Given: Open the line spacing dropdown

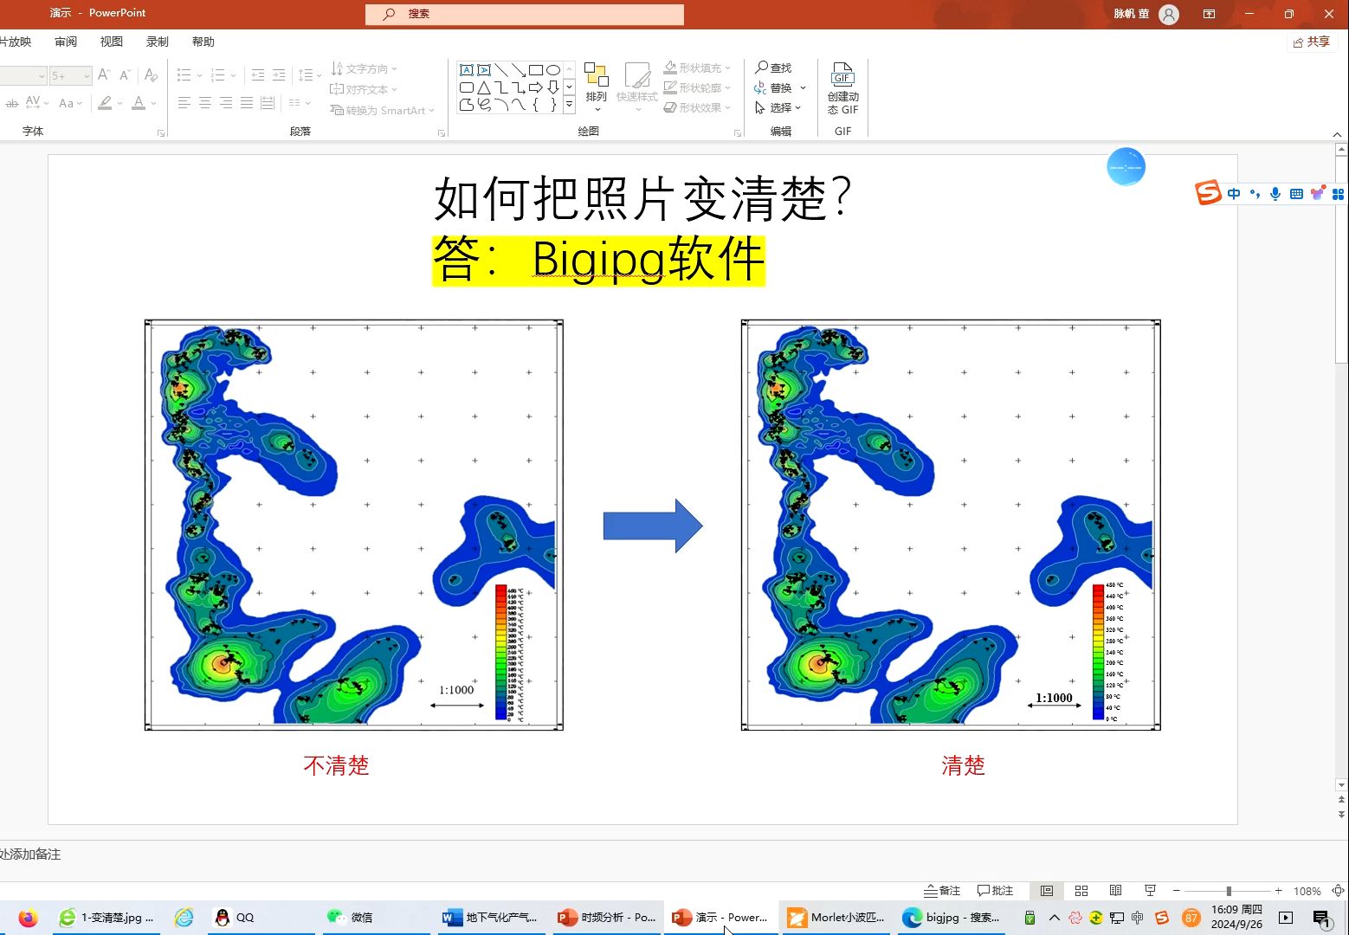Looking at the screenshot, I should click(310, 75).
